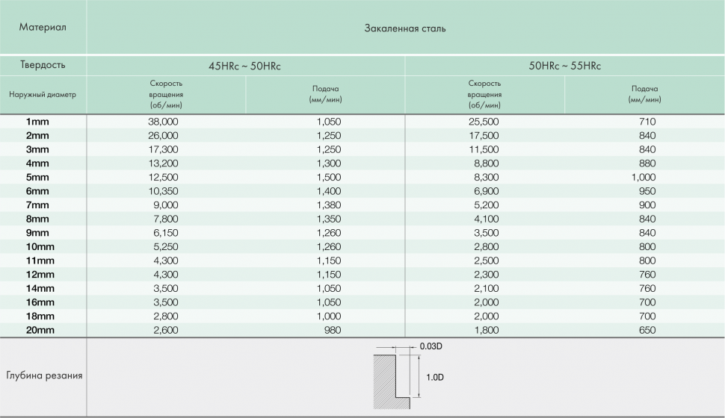Select the "50HRc ~ 55HRc" hardness header
Viewport: 725px width, 418px height.
[x=564, y=66]
